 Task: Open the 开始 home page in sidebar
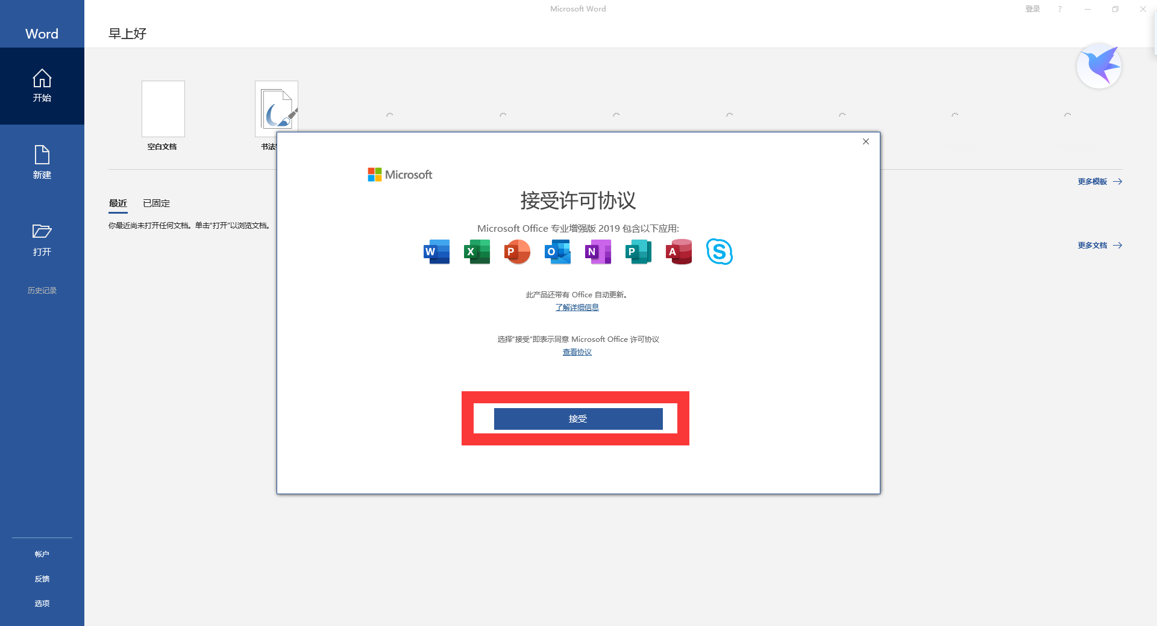point(42,86)
